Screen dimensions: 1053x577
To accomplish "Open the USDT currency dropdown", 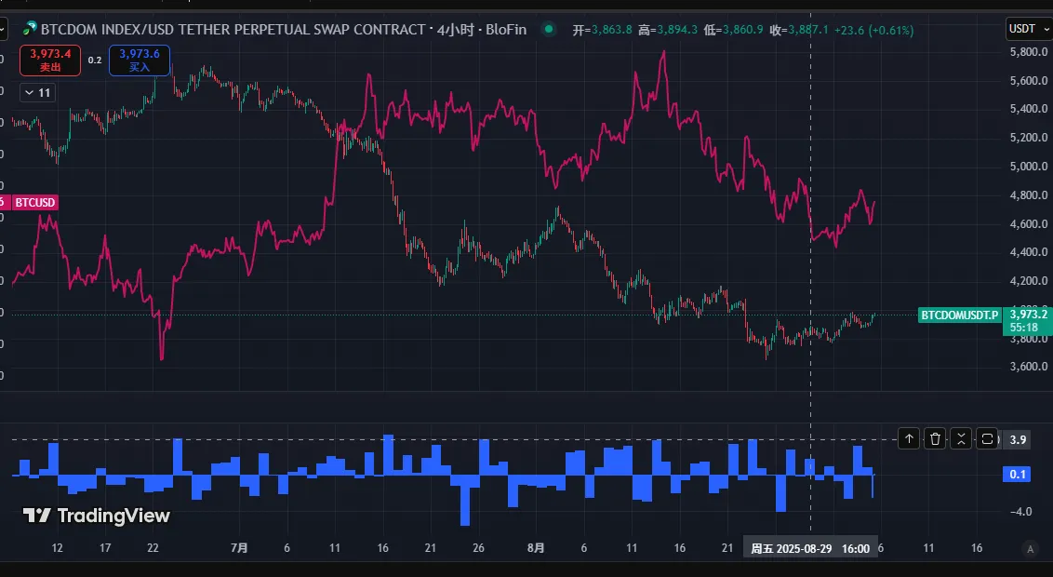I will [x=1026, y=29].
